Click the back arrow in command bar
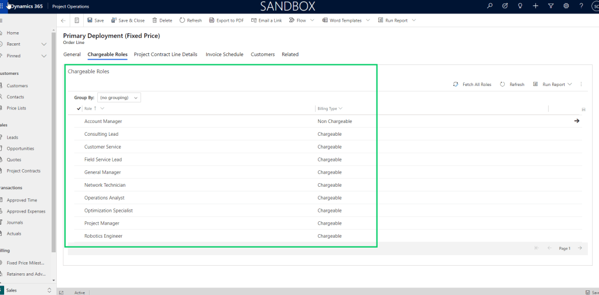Screen dimensions: 599x295 63,20
